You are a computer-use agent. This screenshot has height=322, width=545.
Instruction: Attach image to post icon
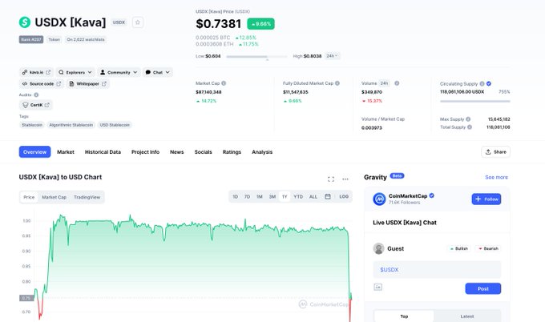(x=377, y=287)
